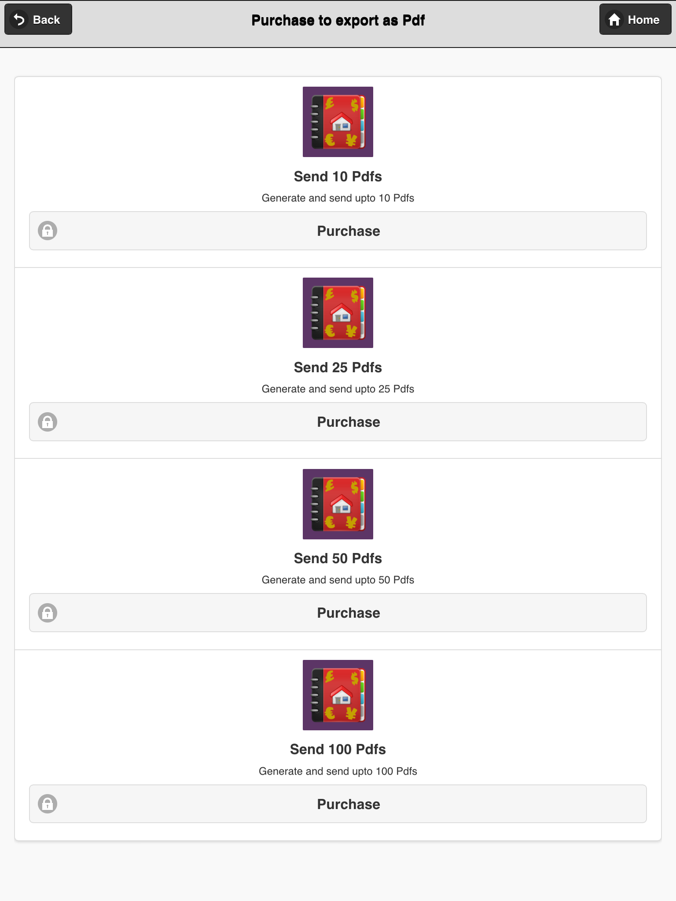Viewport: 676px width, 901px height.
Task: Click the lock icon for 50 Pdfs
Action: tap(48, 612)
